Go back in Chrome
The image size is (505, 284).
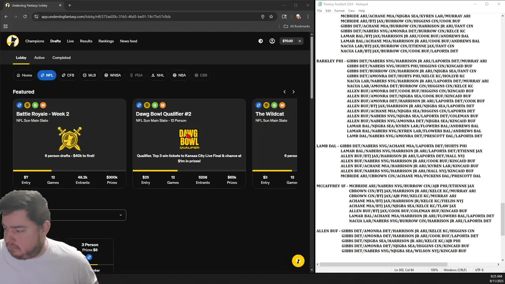pyautogui.click(x=6, y=17)
